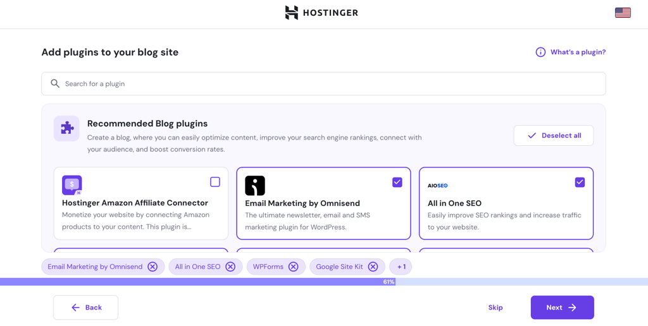Image resolution: width=648 pixels, height=326 pixels.
Task: Click the info icon beside What's a plugin
Action: click(540, 52)
